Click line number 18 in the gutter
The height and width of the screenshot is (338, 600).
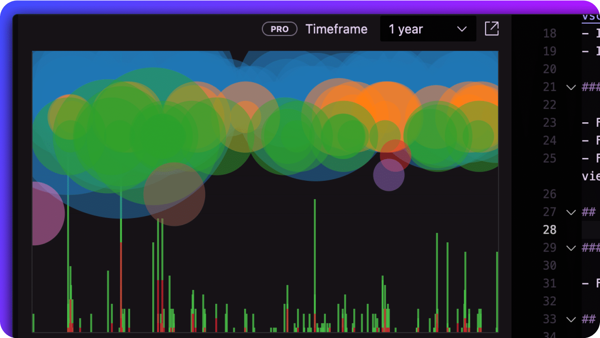click(x=549, y=33)
